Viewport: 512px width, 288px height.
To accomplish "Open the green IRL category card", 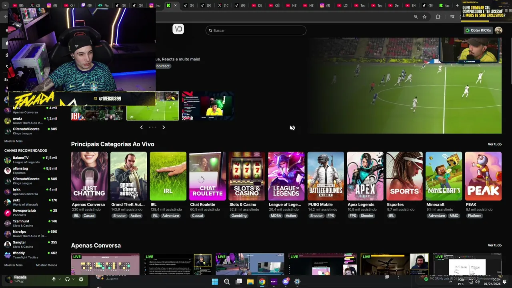I will point(168,176).
